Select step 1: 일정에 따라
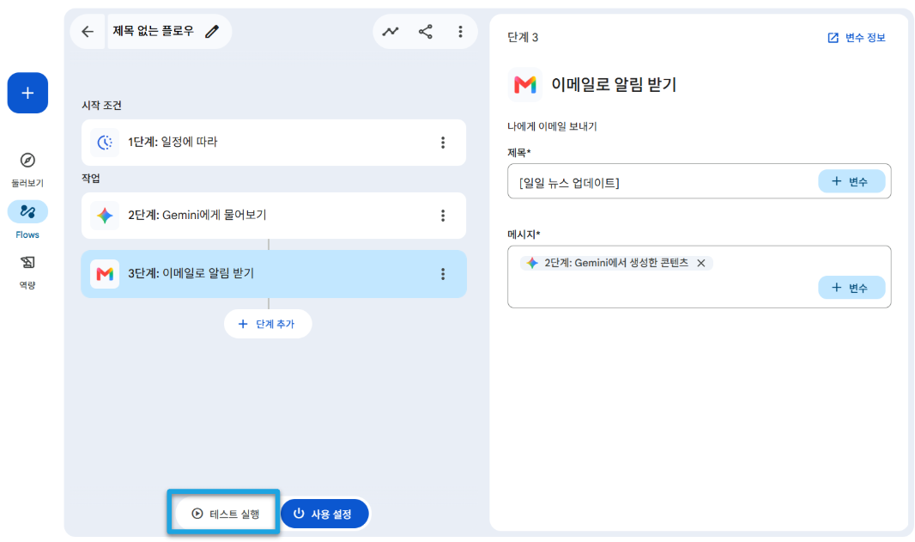The image size is (915, 542). pos(274,143)
